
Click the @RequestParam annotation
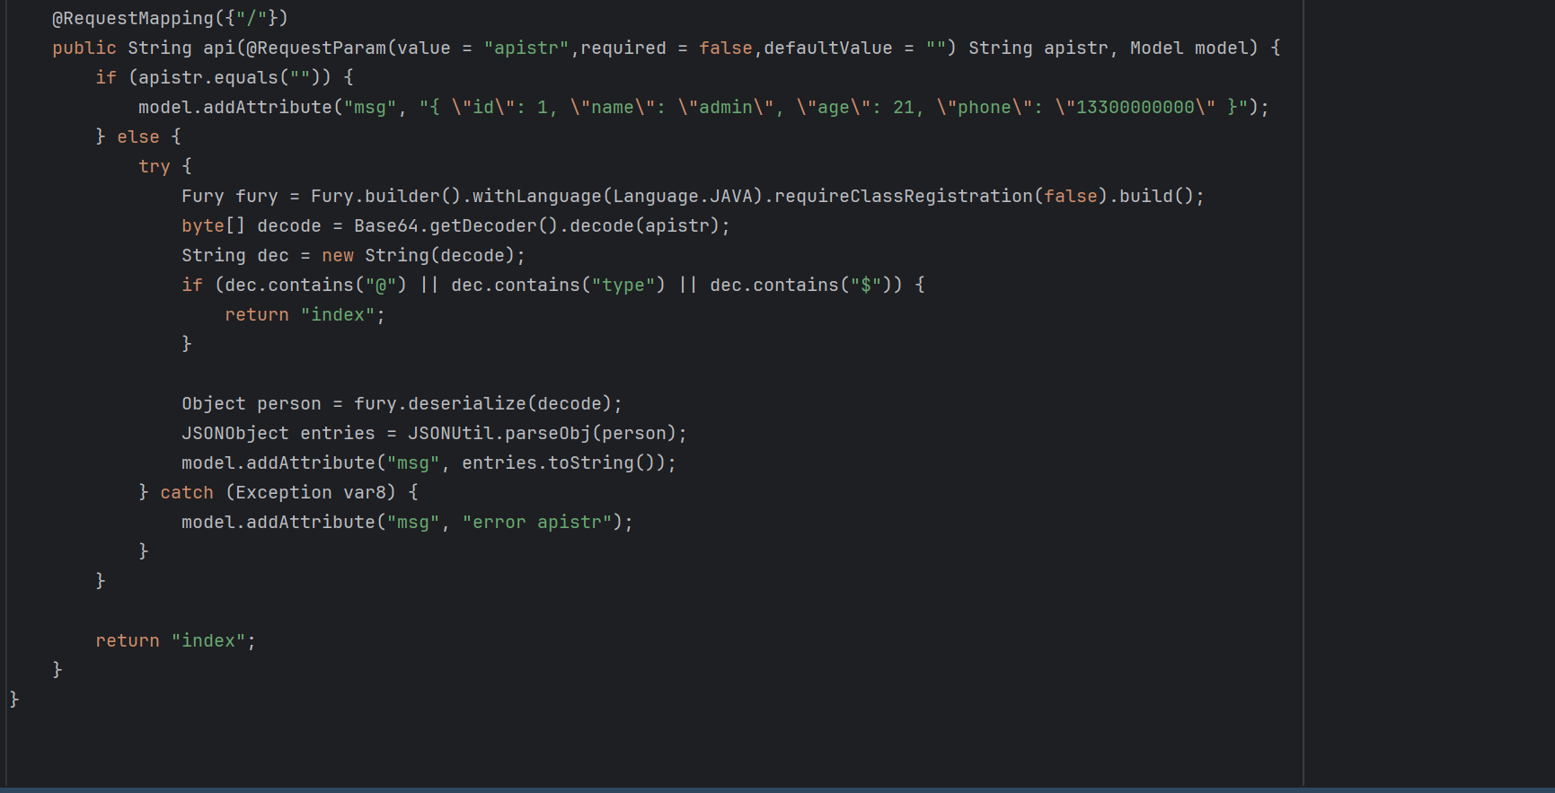click(x=316, y=48)
